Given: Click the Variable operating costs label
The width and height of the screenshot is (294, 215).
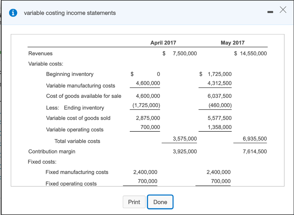Looking at the screenshot, I should click(x=75, y=130).
